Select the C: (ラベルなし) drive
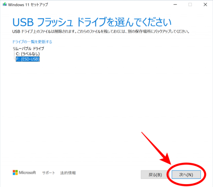 tap(28, 54)
